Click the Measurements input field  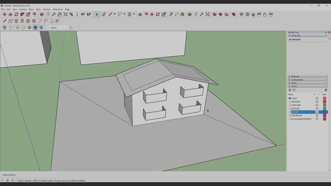[29, 175]
